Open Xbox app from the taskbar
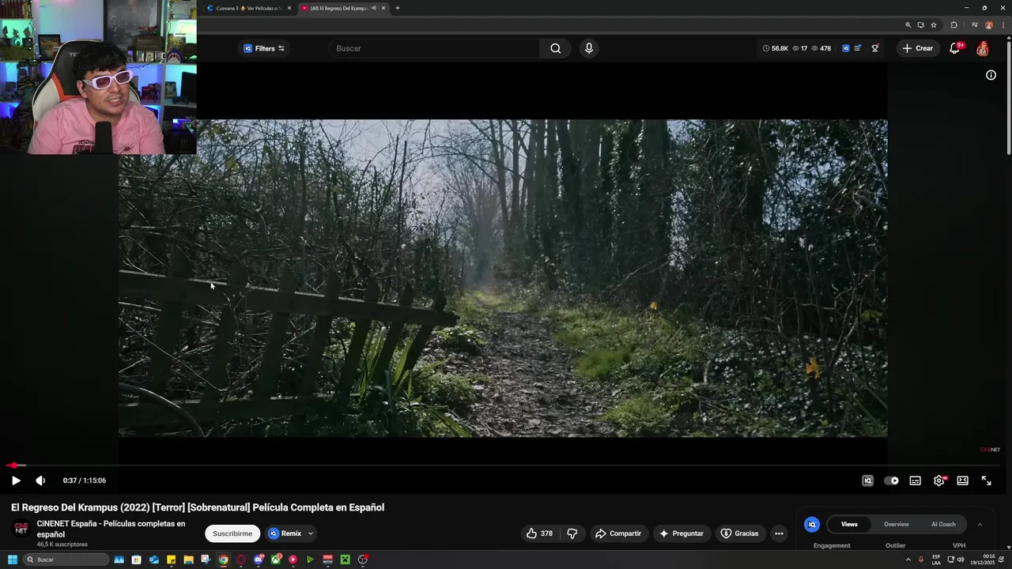 276,560
